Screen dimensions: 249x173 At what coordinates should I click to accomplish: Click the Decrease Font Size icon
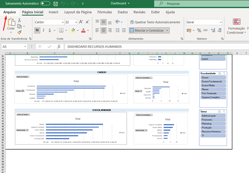click(x=88, y=22)
